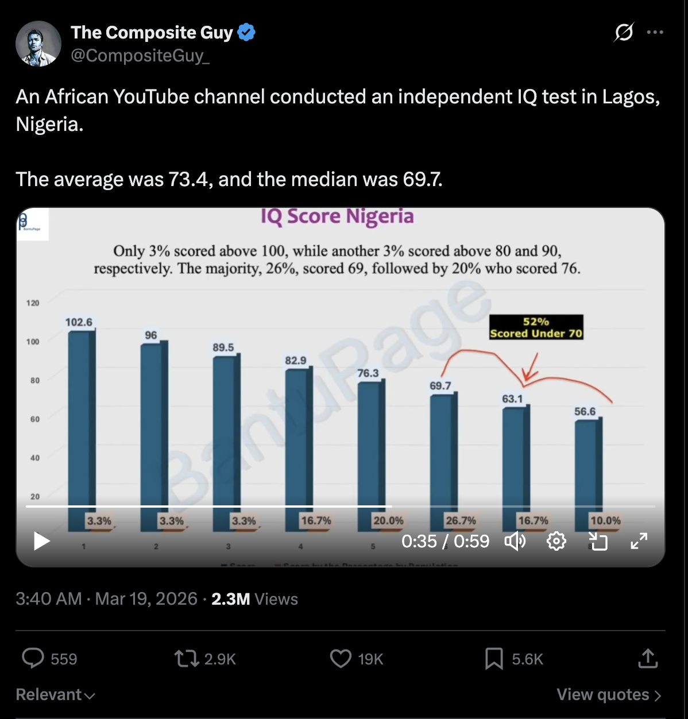Play the IQ Score Nigeria video
This screenshot has height=719, width=688.
coord(41,541)
